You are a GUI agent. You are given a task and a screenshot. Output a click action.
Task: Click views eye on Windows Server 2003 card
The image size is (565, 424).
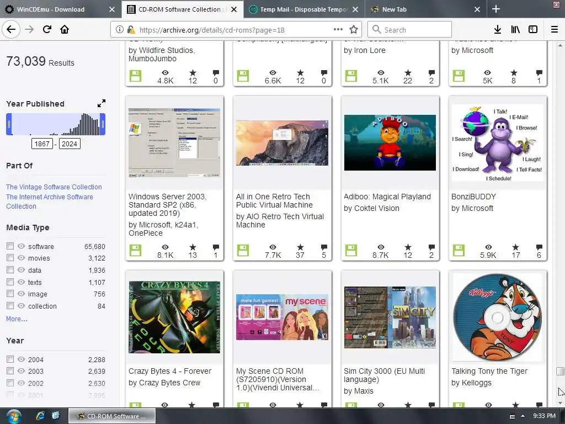(x=165, y=247)
